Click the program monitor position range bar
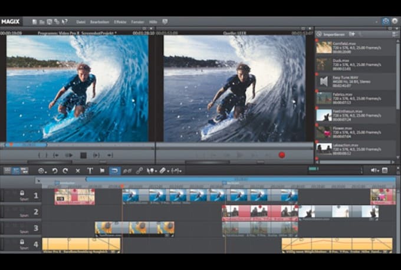This screenshot has width=401, height=270. coord(26,144)
